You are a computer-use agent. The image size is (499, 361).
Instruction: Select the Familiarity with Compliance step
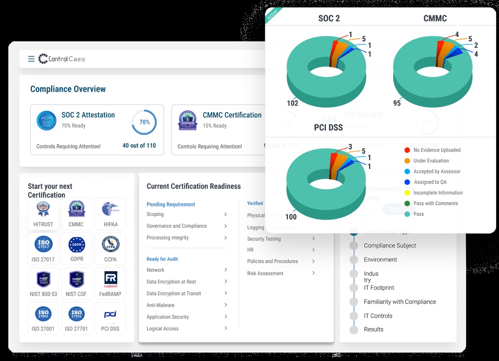point(400,302)
